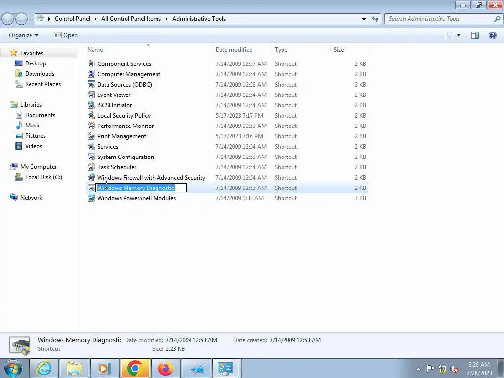Click the change view icon

(447, 35)
